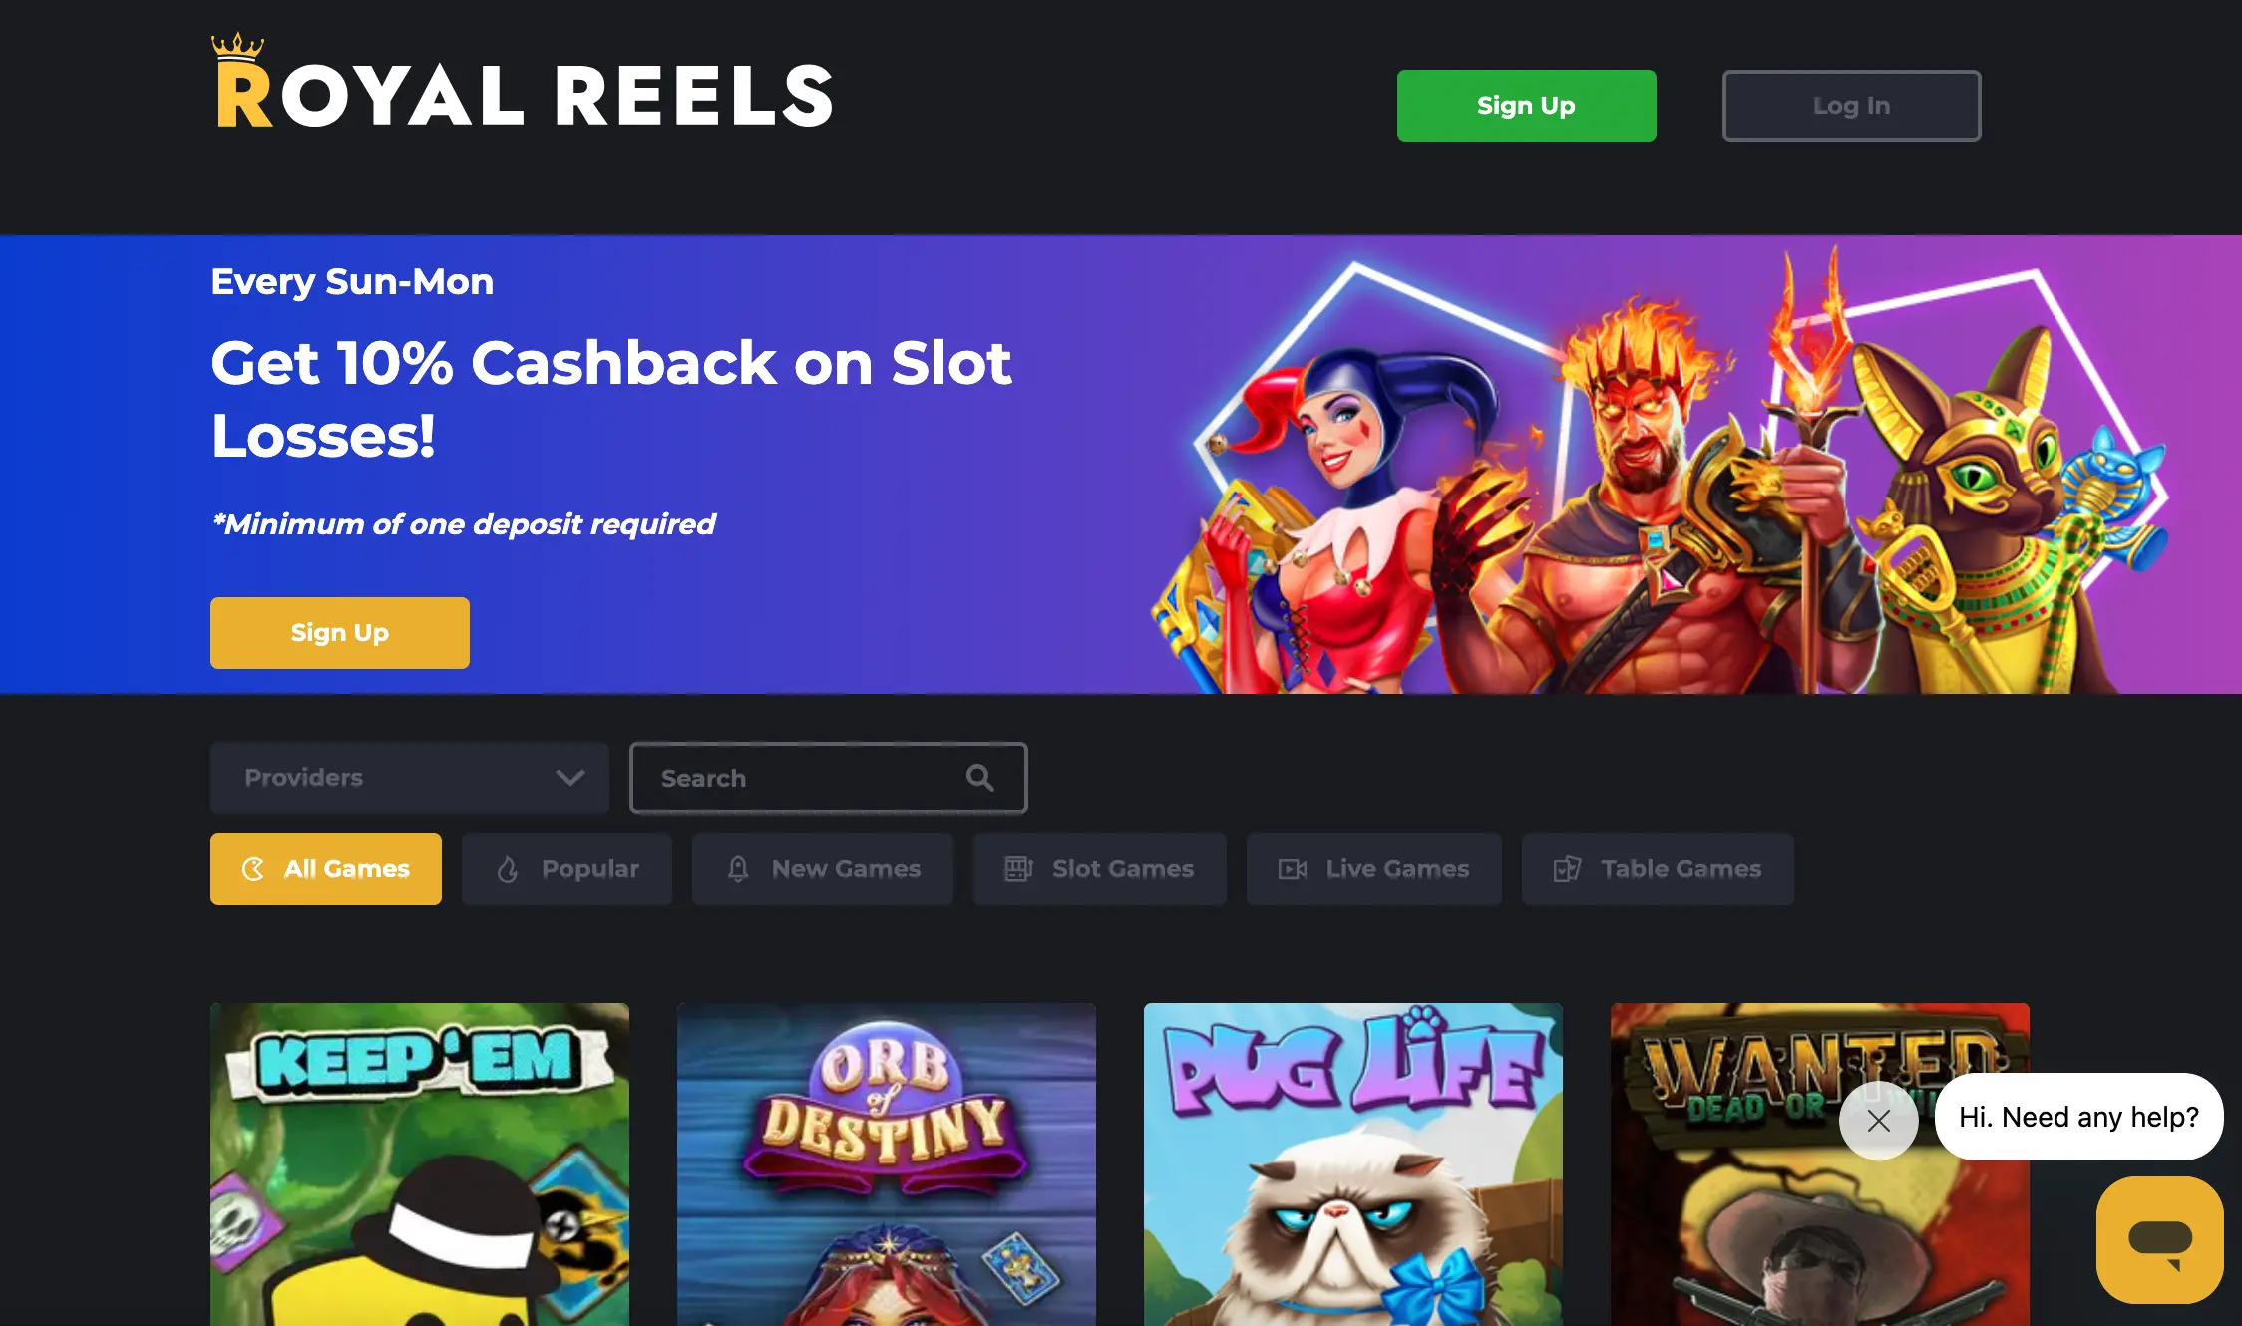Click the flame icon on Popular
Screen dimensions: 2242x1326
508,869
